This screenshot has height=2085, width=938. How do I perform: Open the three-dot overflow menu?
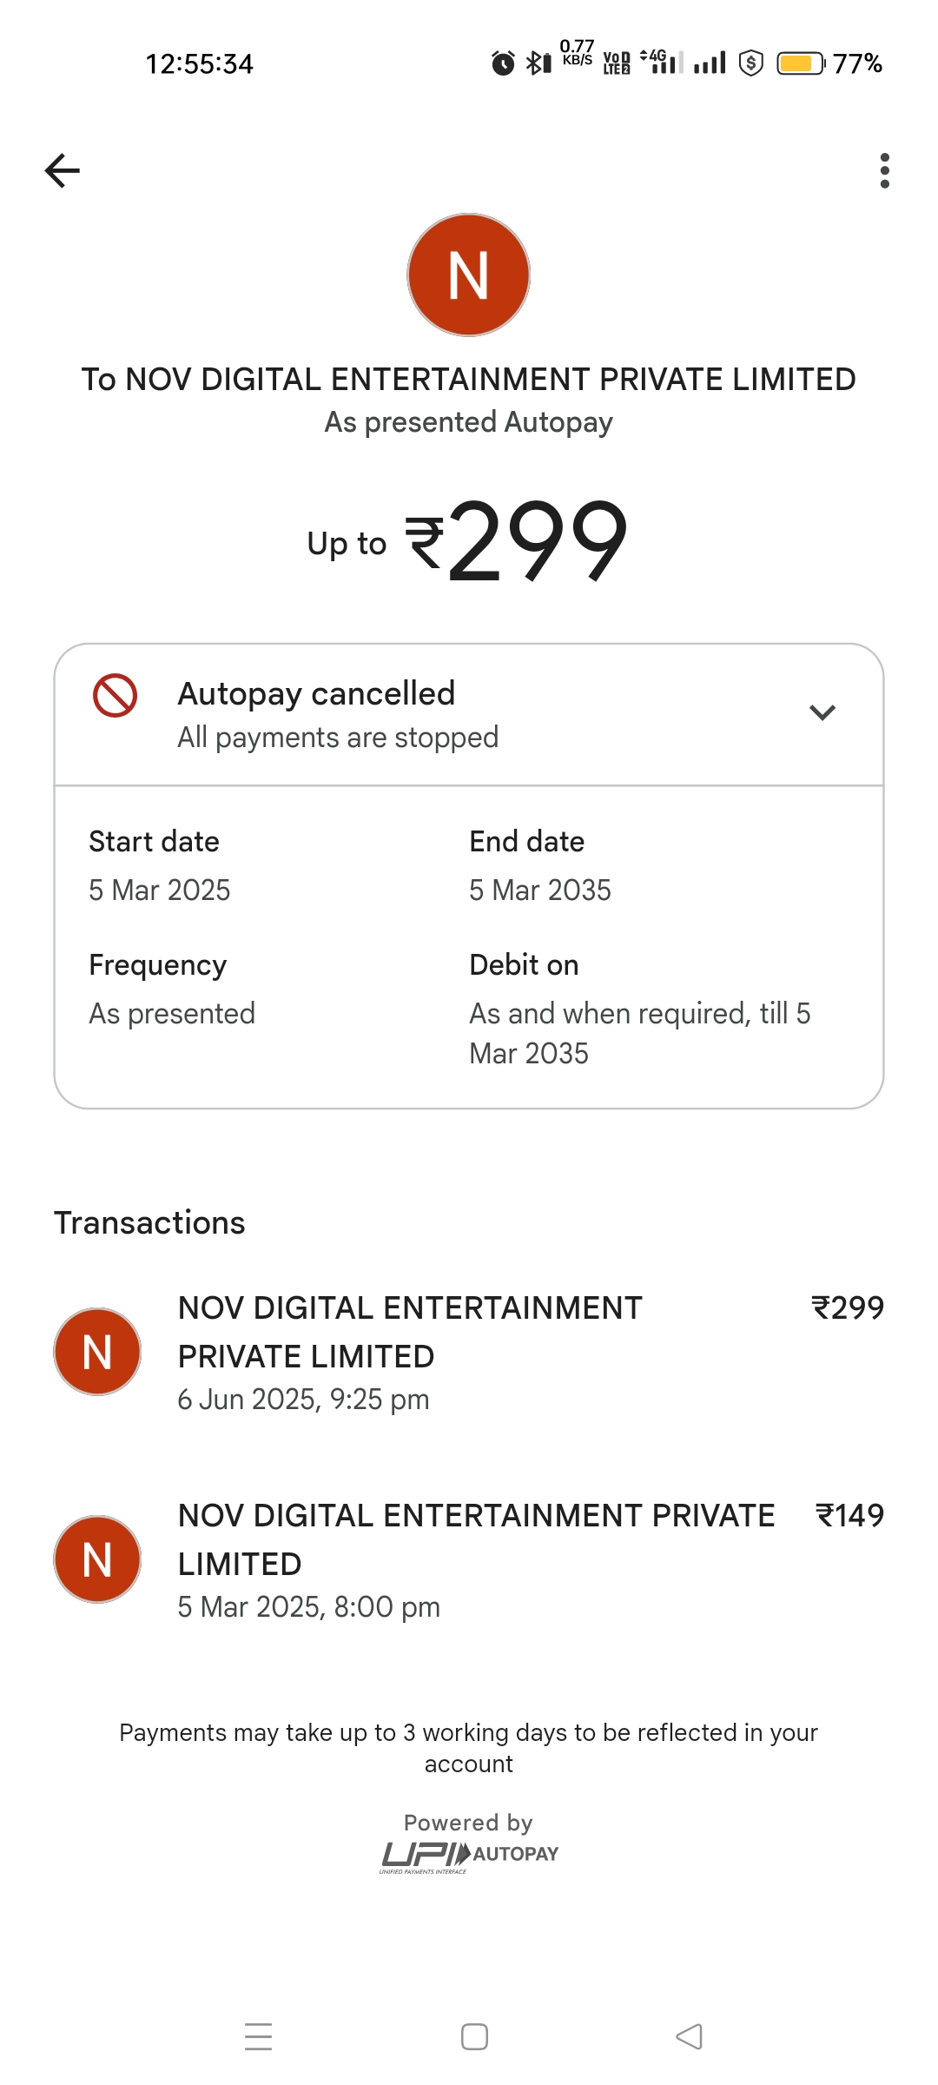pos(884,170)
